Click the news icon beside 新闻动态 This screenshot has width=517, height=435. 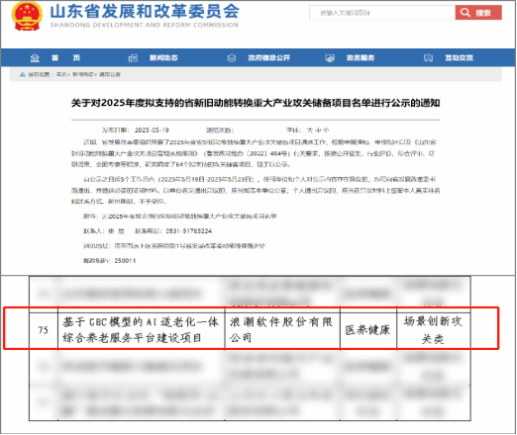[x=133, y=58]
